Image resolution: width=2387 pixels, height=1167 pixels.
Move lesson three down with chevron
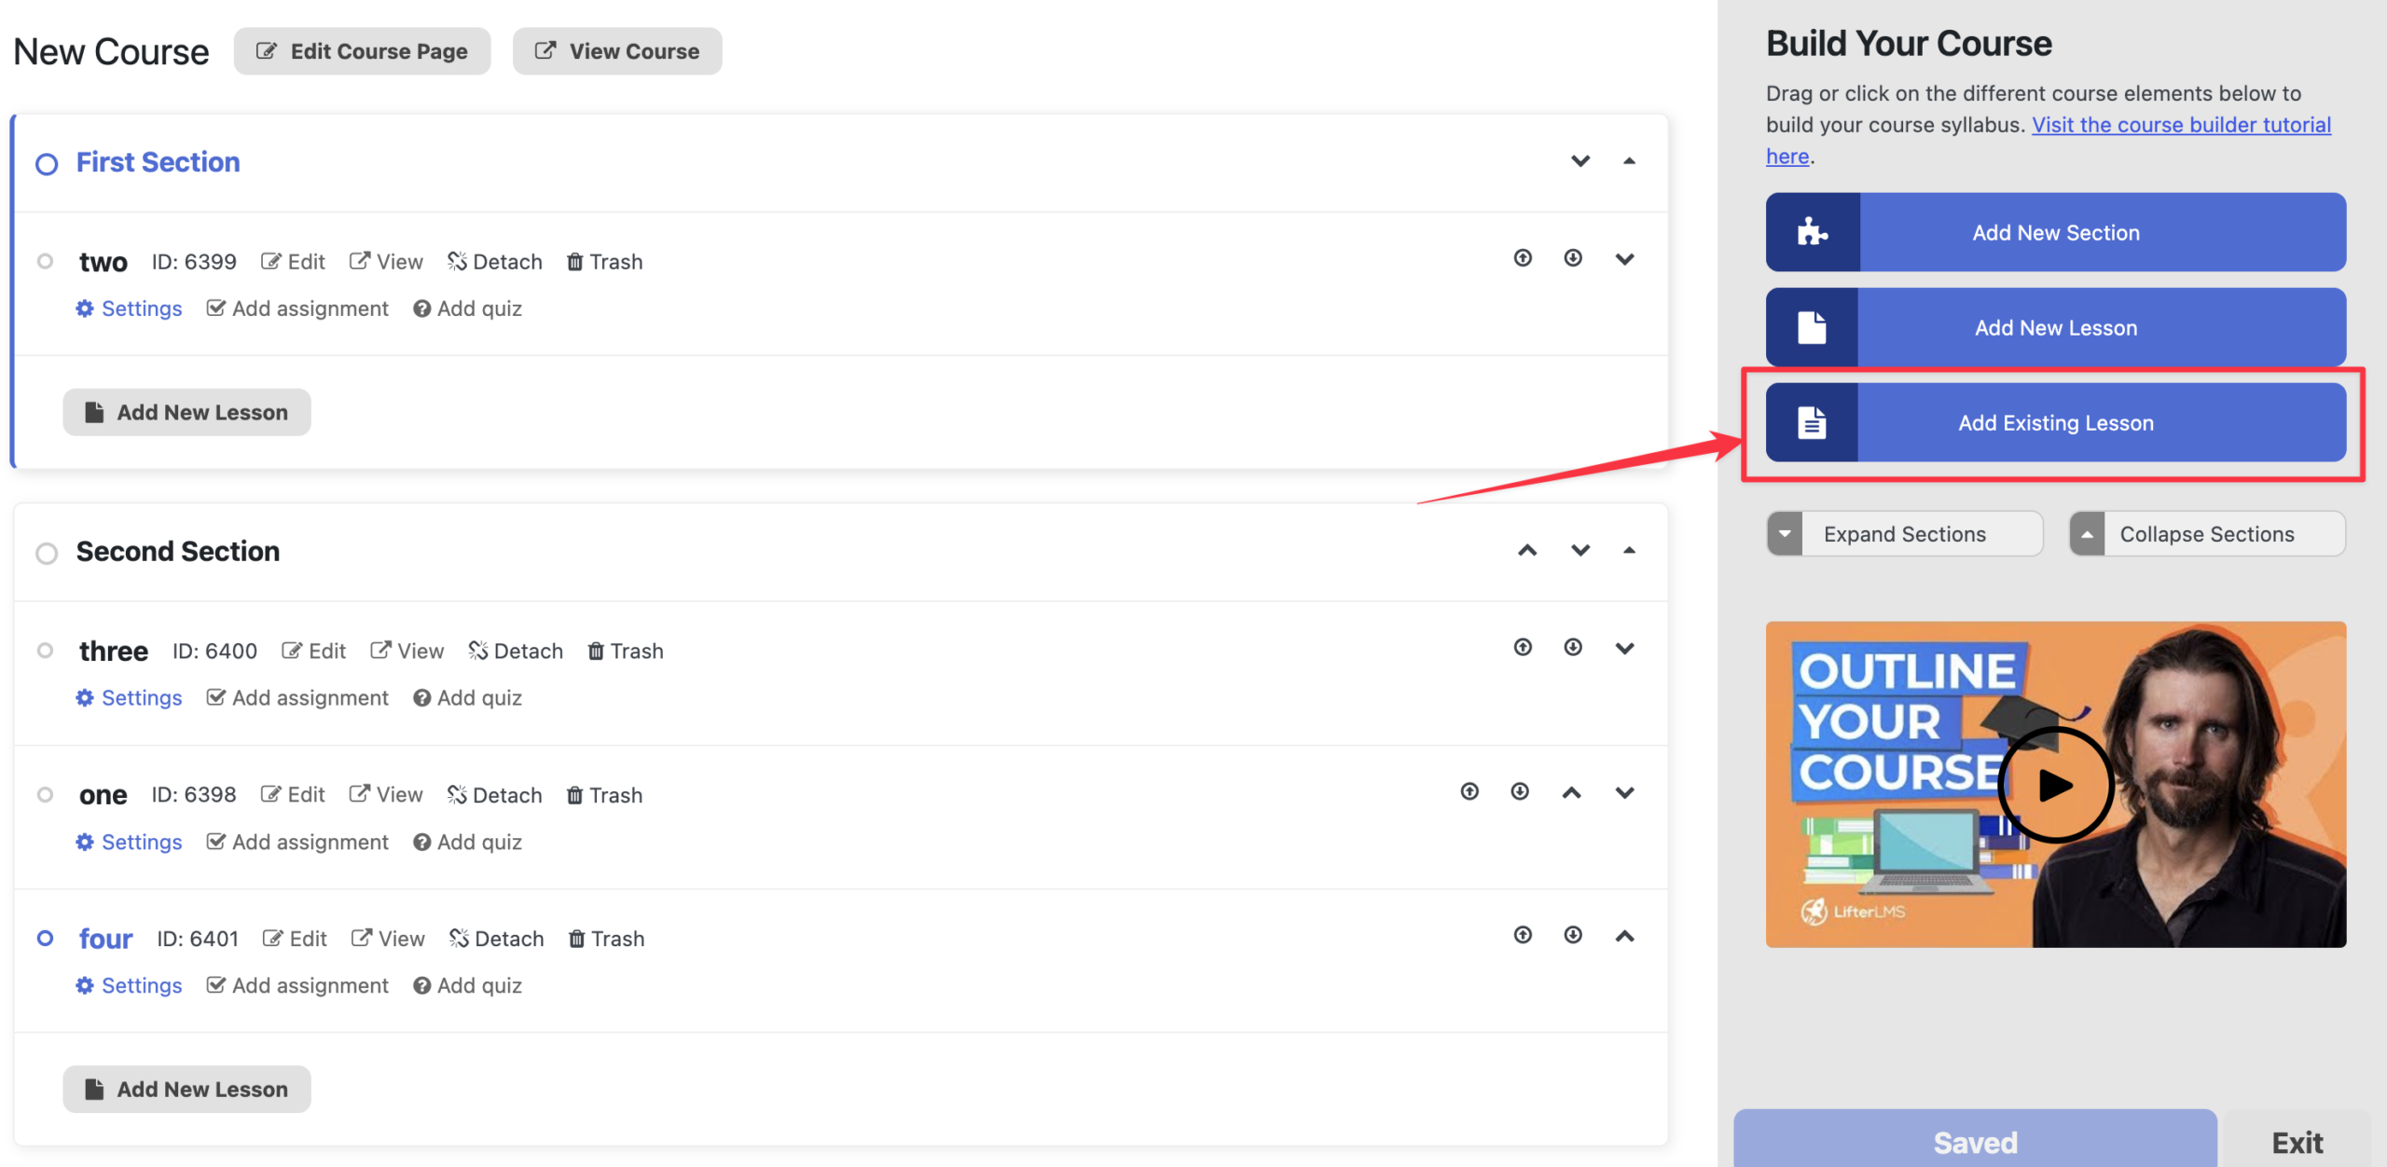[x=1625, y=648]
